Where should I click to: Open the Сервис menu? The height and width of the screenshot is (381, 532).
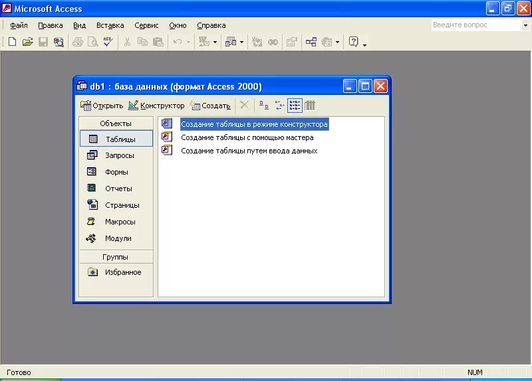click(146, 25)
